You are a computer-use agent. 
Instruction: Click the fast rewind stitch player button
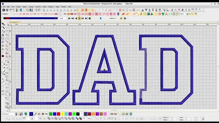tap(73, 18)
